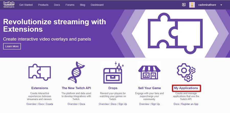Open the Extensions heading link
This screenshot has height=113, width=230.
click(40, 88)
